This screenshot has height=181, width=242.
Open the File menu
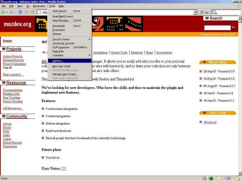point(4,6)
